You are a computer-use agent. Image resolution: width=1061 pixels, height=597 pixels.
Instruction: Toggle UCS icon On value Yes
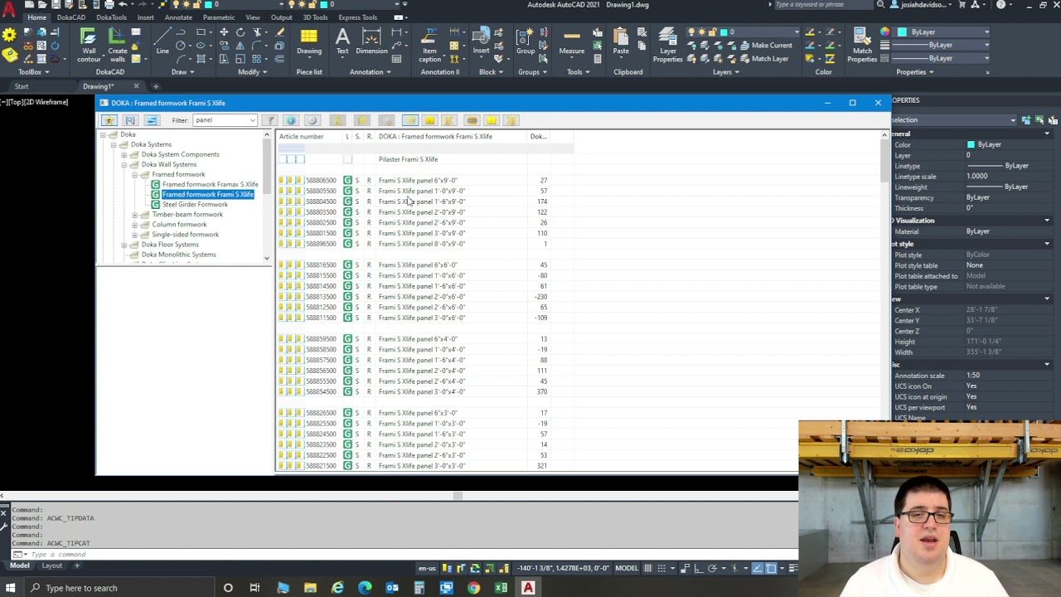[971, 386]
